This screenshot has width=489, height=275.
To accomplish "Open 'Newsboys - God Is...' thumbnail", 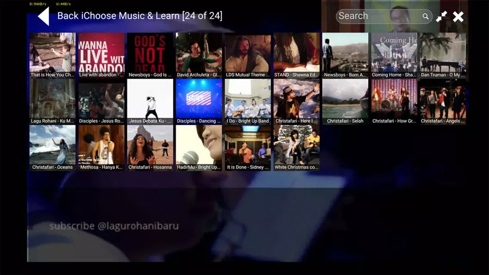I will (150, 55).
